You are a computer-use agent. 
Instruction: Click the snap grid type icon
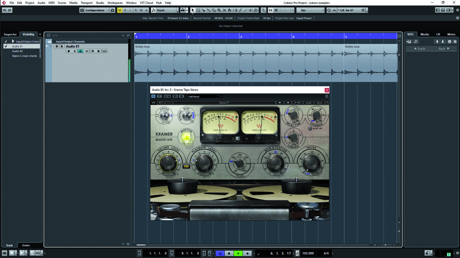coord(276,10)
